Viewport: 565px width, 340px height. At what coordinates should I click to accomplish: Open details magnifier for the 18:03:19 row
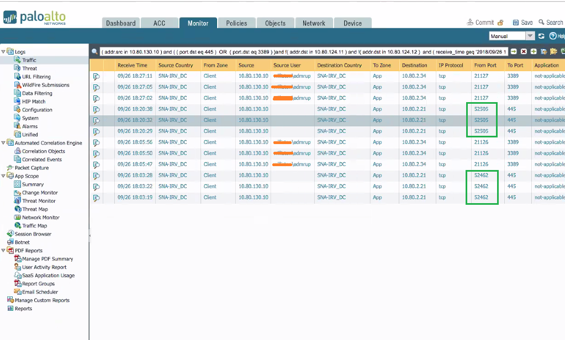click(x=97, y=198)
